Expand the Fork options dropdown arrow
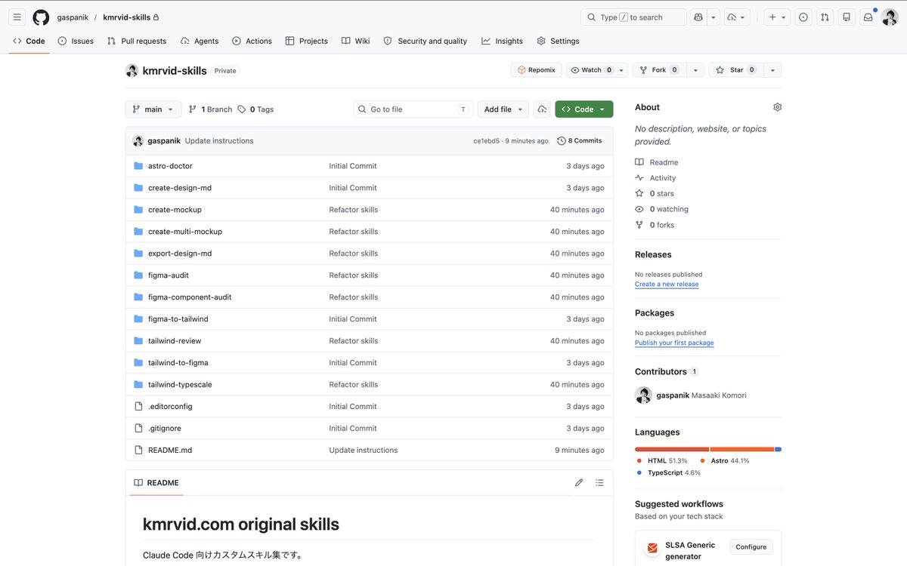The height and width of the screenshot is (566, 907). (x=695, y=70)
